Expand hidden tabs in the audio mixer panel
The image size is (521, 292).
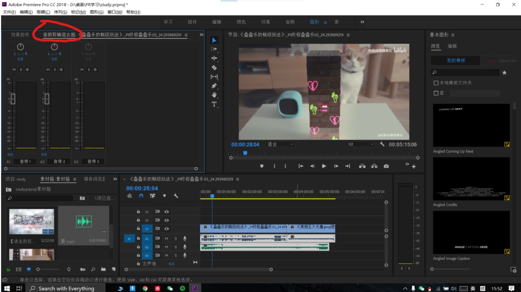pos(201,35)
